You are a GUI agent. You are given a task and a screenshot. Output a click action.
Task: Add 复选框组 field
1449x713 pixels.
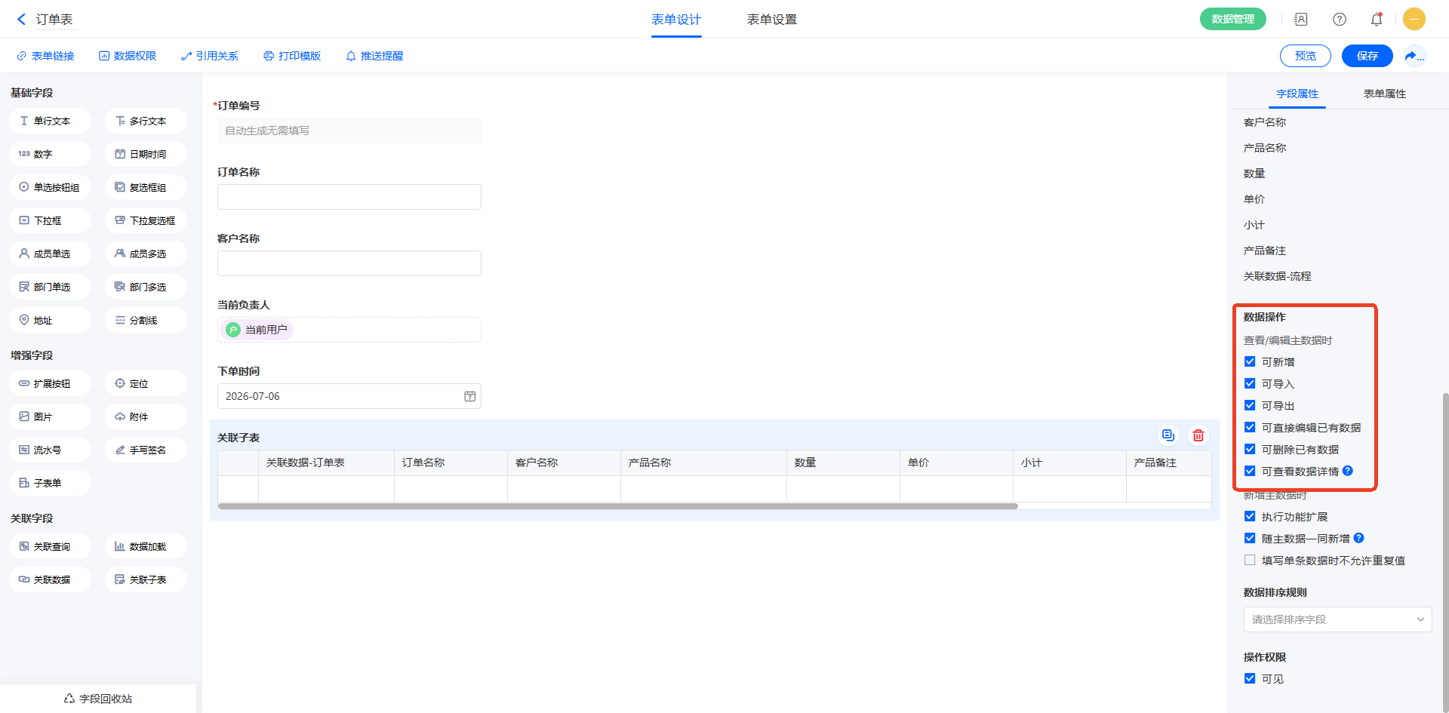coord(146,187)
